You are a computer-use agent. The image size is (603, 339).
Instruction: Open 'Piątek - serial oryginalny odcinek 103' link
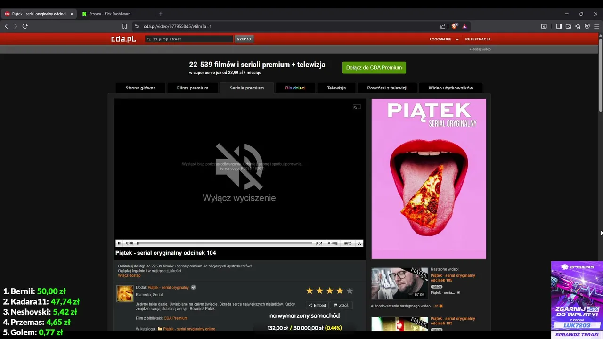click(453, 321)
